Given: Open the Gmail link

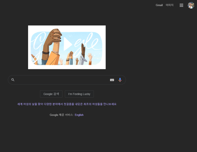Looking at the screenshot, I should 159,5.
